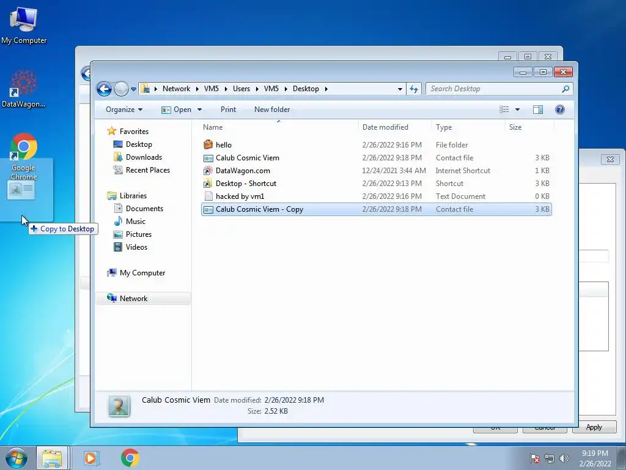
Task: Open the Music library
Action: 135,221
